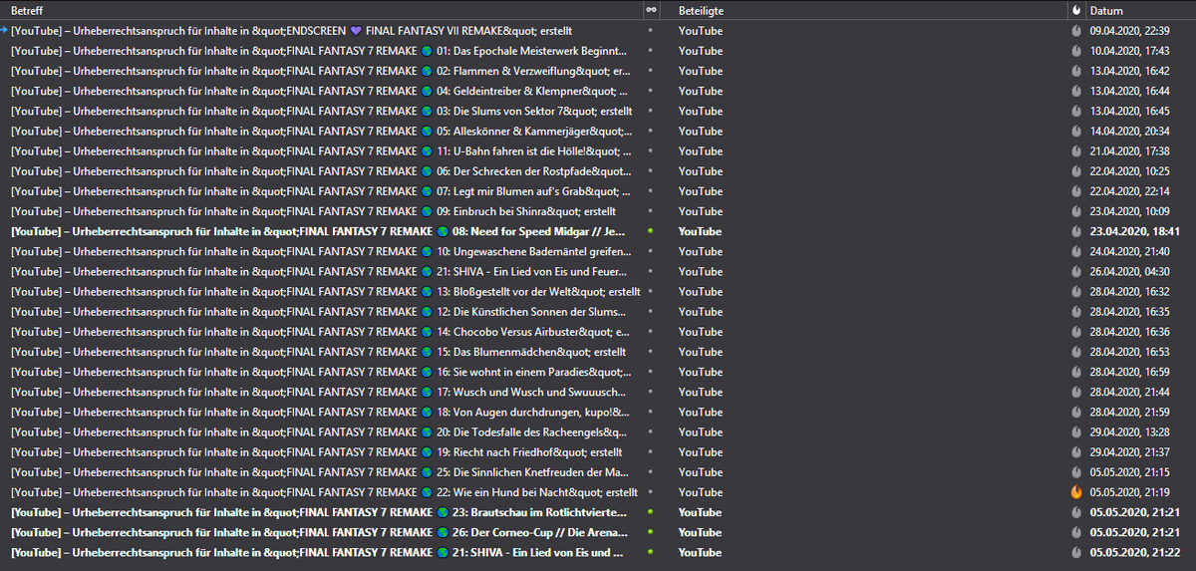Image resolution: width=1196 pixels, height=571 pixels.
Task: Remove orange junk flame on '22: Wie ein Hund bei Nacht'
Action: tap(1076, 492)
